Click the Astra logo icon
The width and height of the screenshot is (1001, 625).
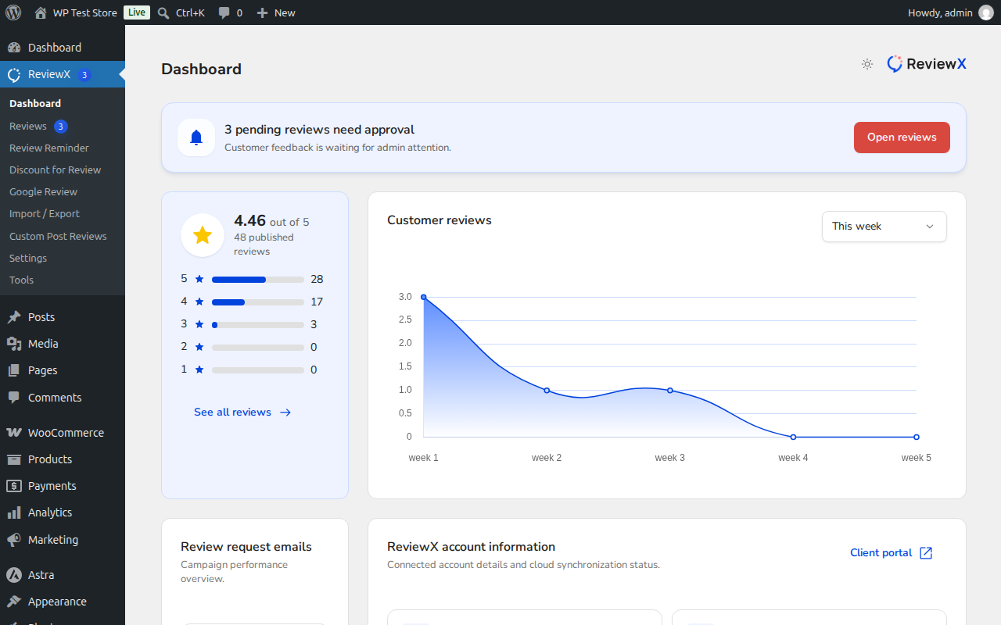pyautogui.click(x=14, y=575)
